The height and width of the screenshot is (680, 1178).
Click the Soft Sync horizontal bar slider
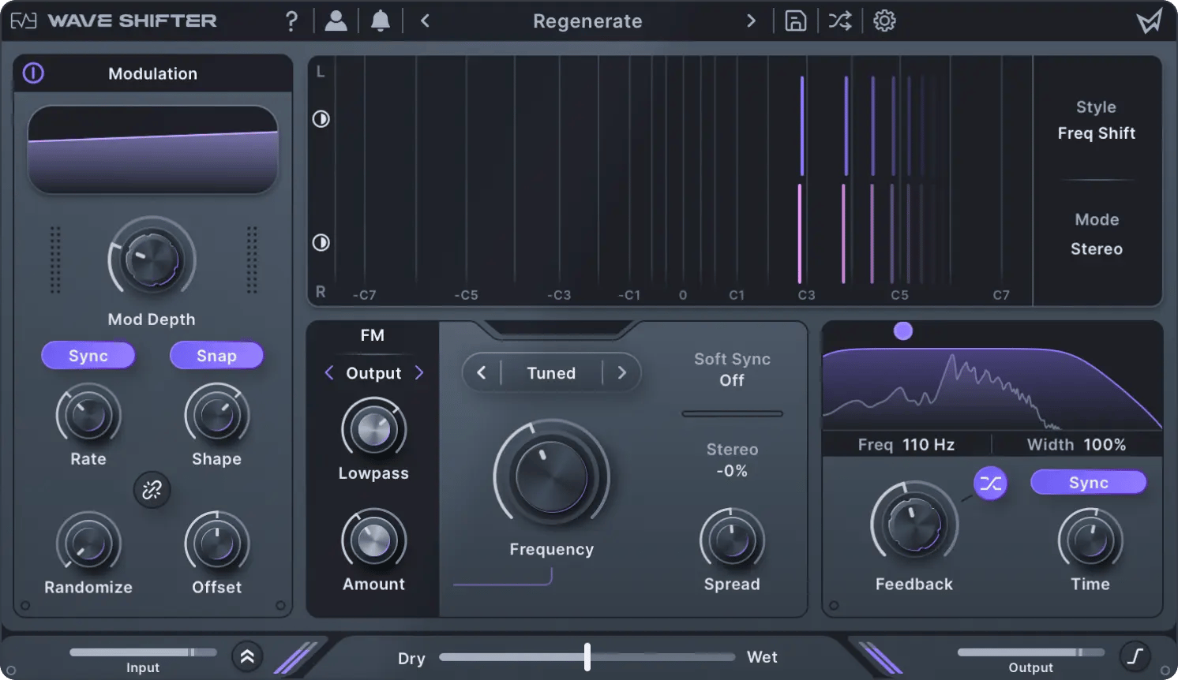[732, 413]
